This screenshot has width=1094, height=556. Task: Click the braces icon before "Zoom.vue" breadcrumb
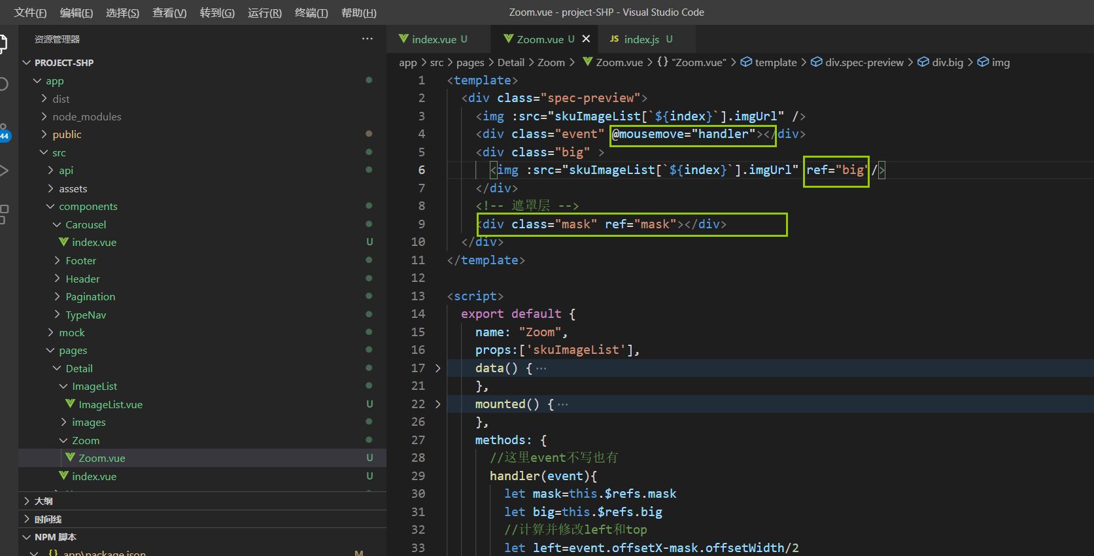tap(662, 62)
